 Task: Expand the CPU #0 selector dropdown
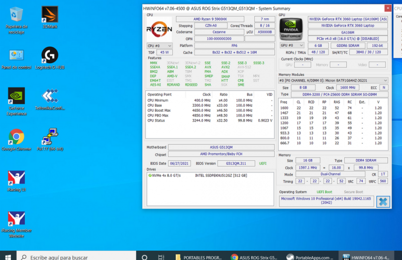159,46
